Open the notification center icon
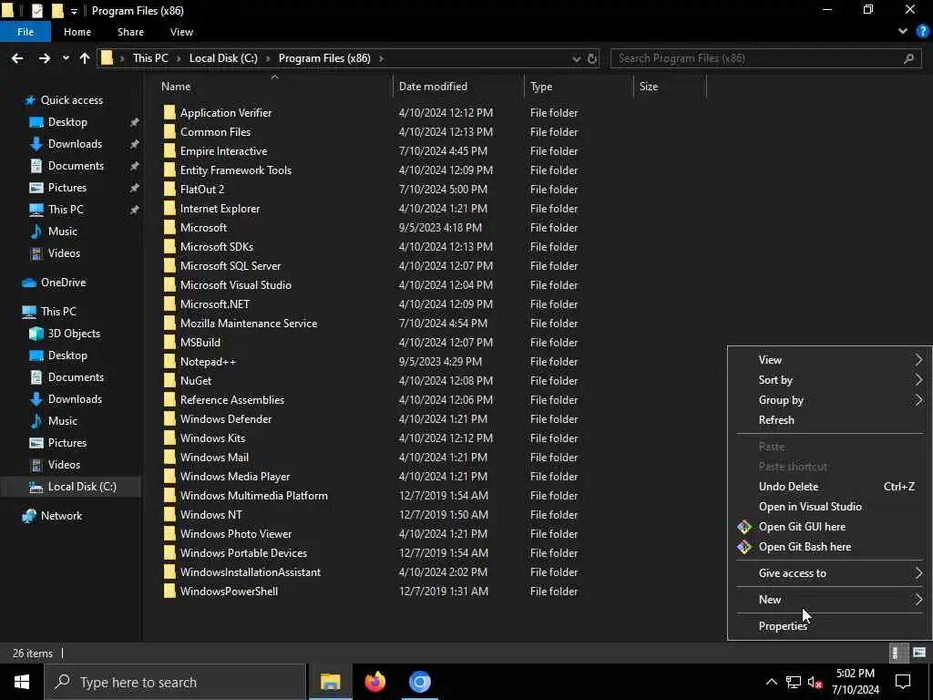The width and height of the screenshot is (933, 700). pyautogui.click(x=903, y=682)
